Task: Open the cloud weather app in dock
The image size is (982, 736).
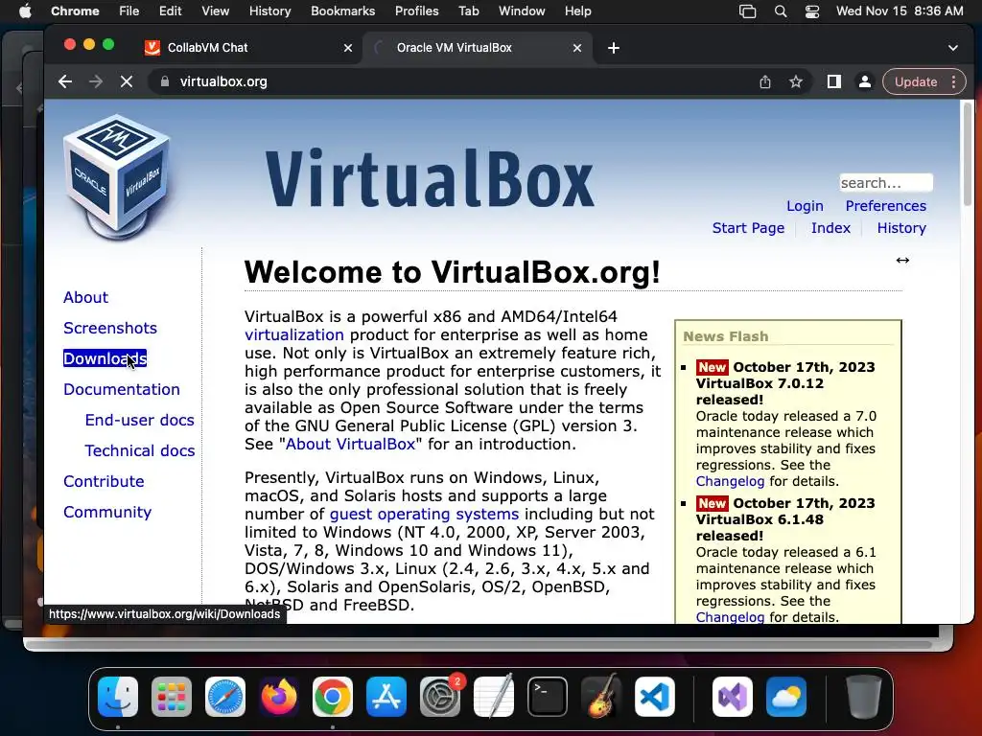Action: pos(786,697)
